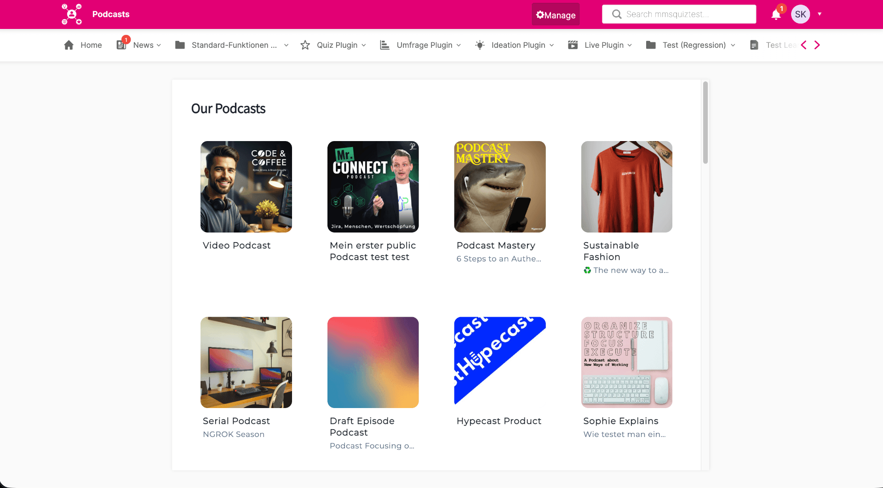Open the Draft Episode Podcast title link
Screen dimensions: 883x488
click(362, 427)
